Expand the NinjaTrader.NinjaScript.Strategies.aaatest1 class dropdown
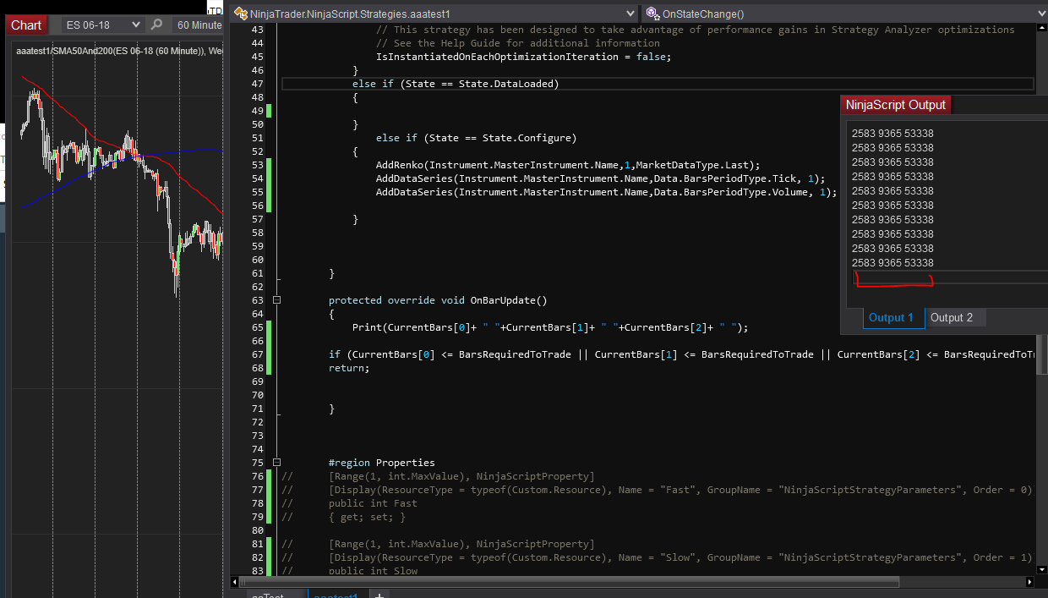1048x598 pixels. [629, 14]
